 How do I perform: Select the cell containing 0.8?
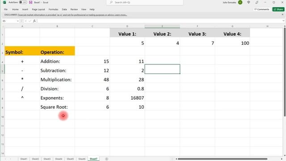127,88
